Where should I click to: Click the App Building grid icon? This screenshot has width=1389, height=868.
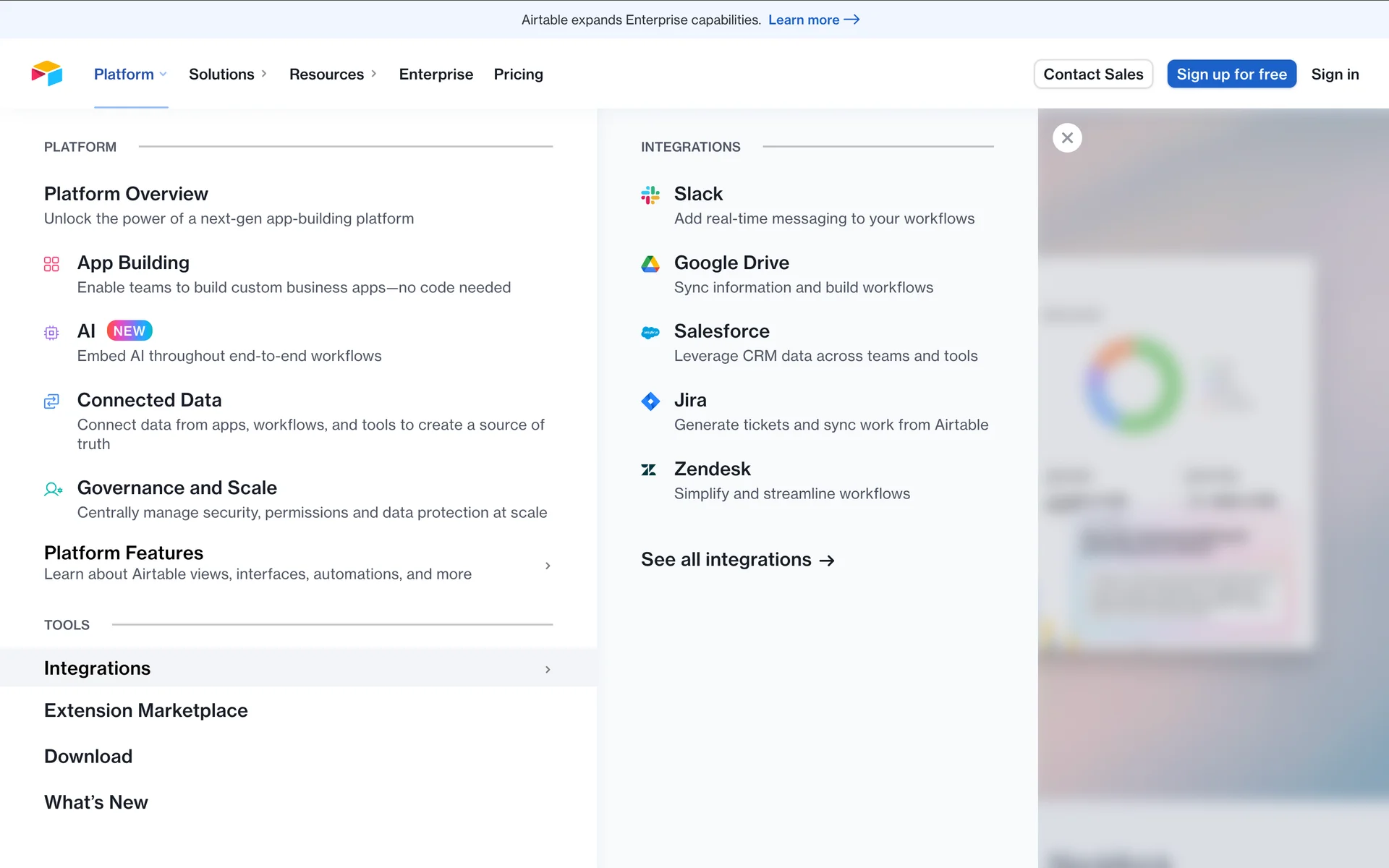pyautogui.click(x=51, y=264)
